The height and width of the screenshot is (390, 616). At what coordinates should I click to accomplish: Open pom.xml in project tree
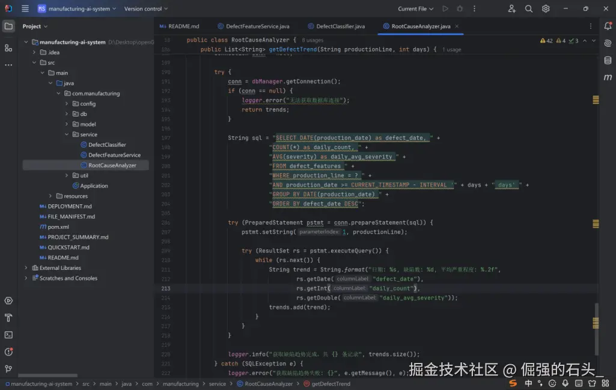pos(58,227)
